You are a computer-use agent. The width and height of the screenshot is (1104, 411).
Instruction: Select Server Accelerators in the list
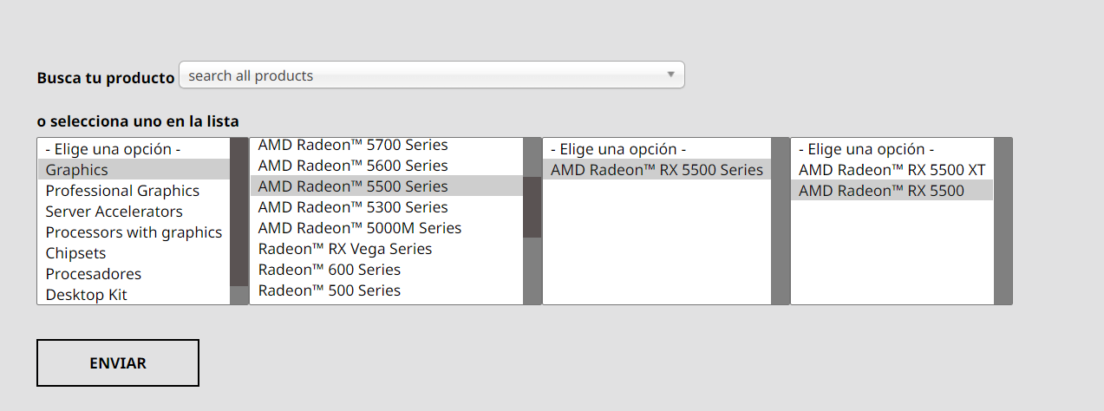[114, 212]
